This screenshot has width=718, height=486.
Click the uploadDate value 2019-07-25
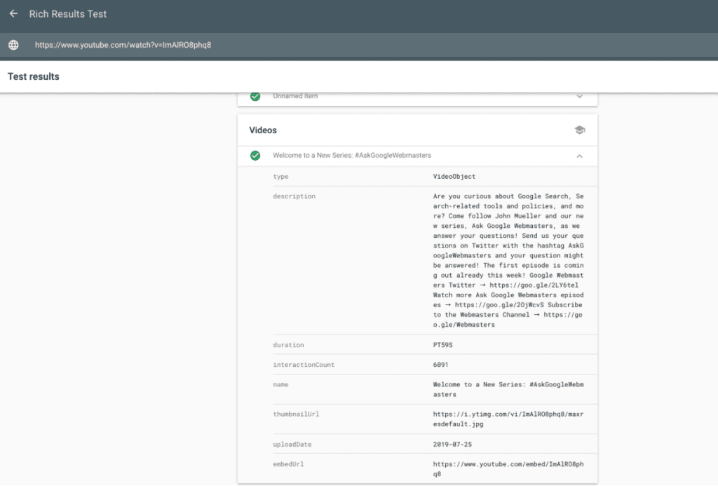point(454,445)
